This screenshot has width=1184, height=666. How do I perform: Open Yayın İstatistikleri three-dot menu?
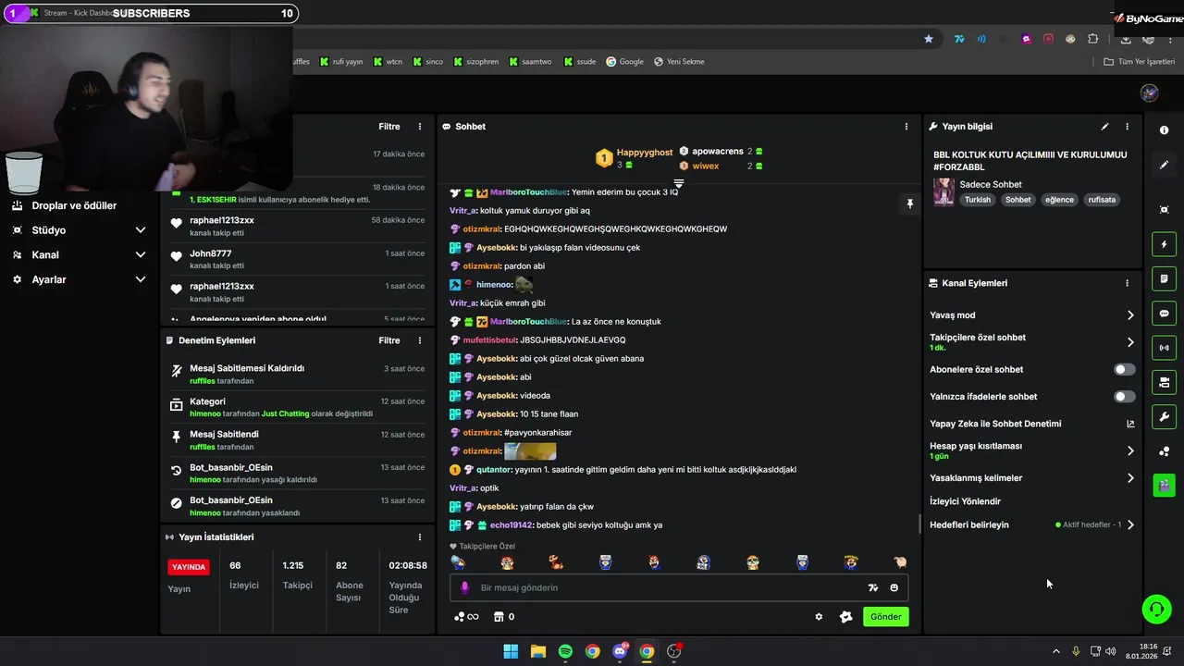[419, 537]
